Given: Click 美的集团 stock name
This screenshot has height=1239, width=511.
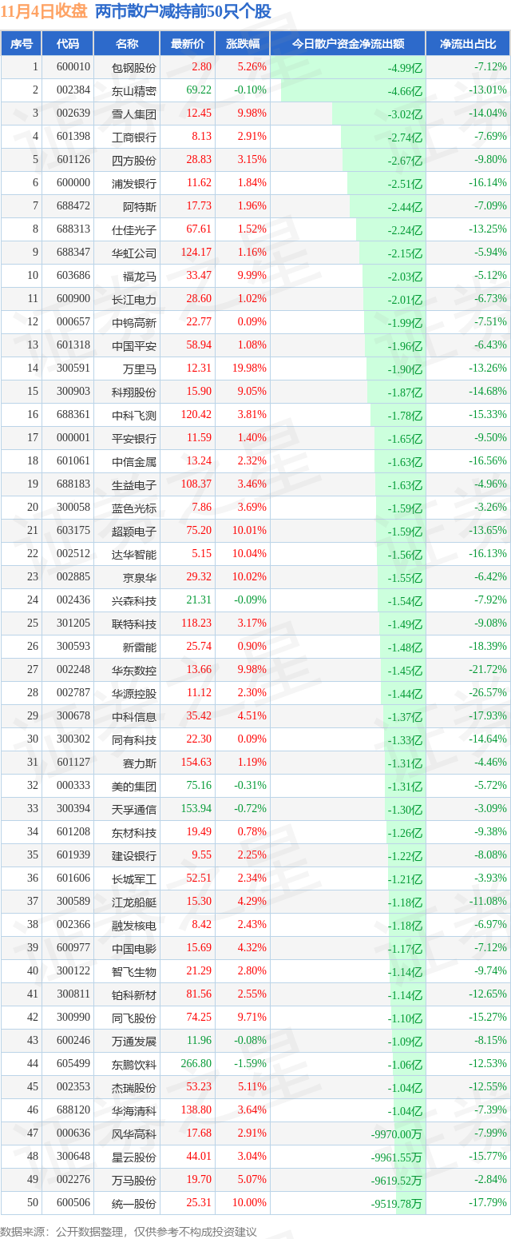Looking at the screenshot, I should click(136, 787).
